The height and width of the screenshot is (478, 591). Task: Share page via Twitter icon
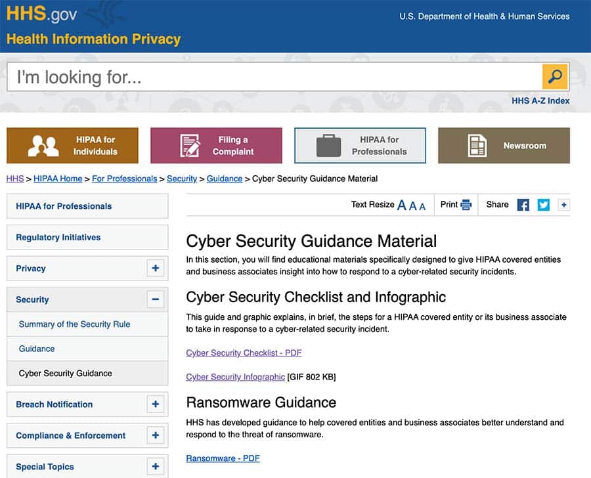[x=543, y=205]
